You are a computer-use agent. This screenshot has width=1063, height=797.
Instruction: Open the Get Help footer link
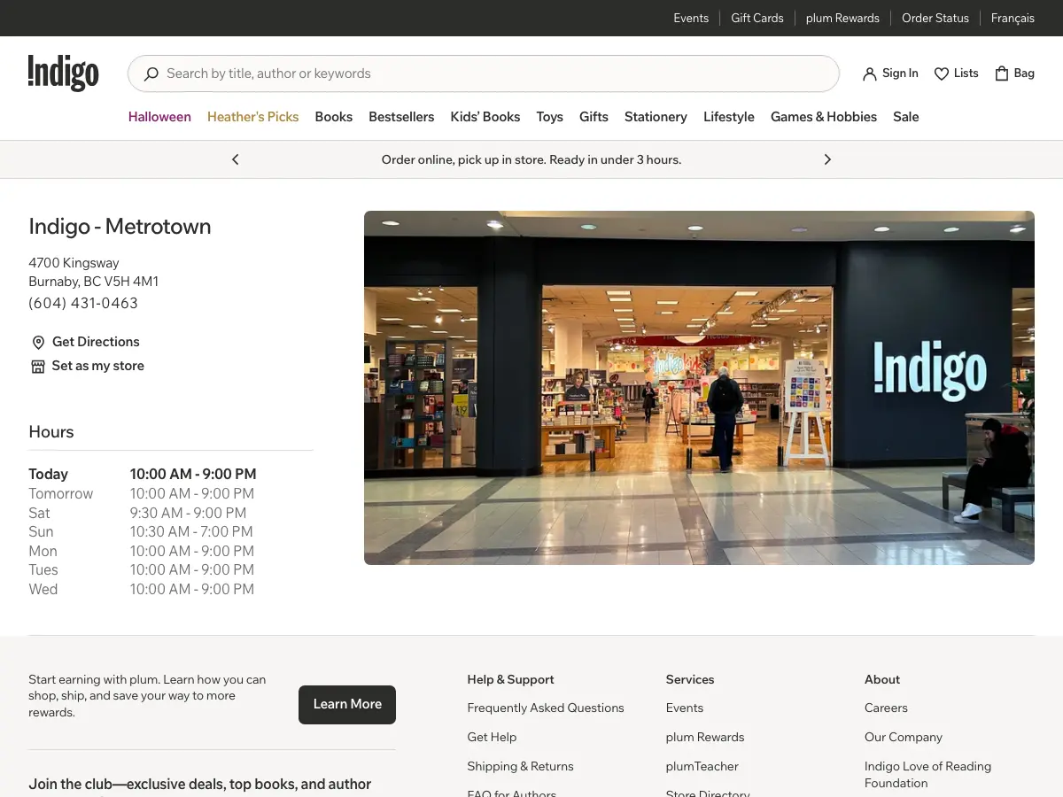click(x=492, y=737)
